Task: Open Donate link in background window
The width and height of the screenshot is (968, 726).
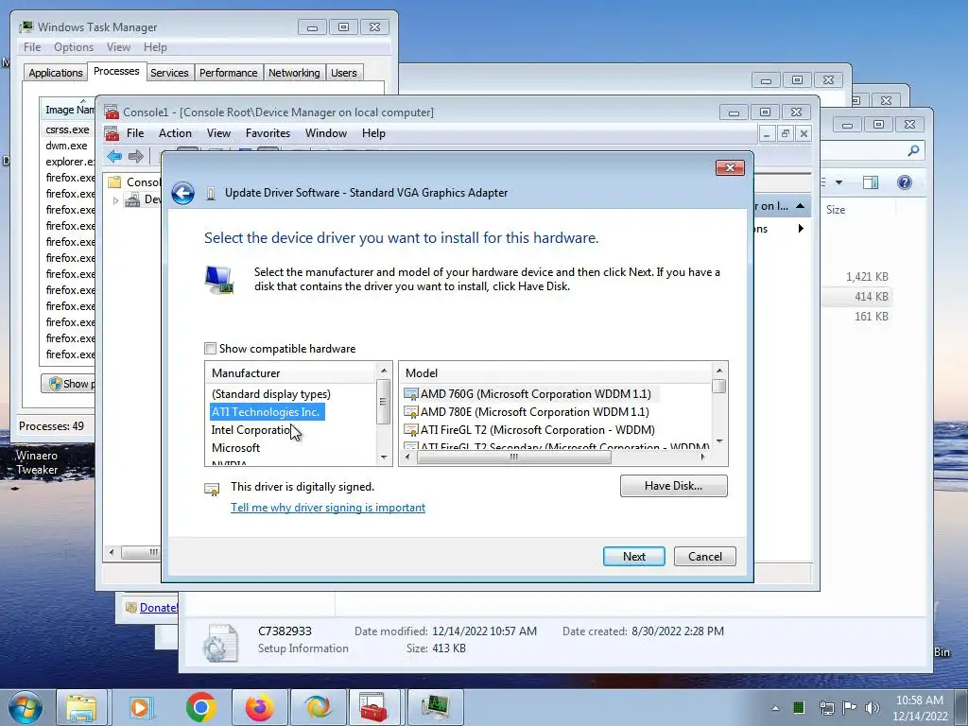Action: click(158, 608)
